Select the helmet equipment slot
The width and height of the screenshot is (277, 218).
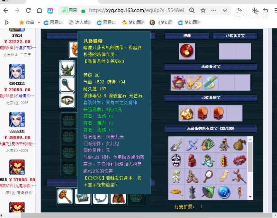click(67, 68)
